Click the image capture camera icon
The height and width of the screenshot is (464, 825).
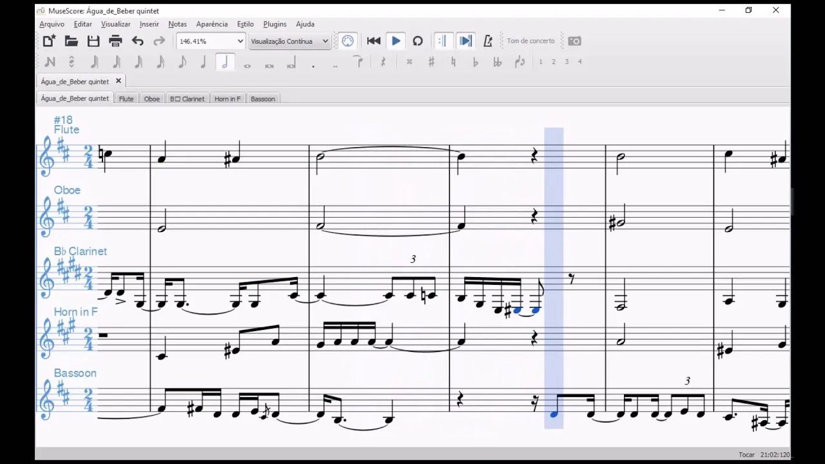574,41
